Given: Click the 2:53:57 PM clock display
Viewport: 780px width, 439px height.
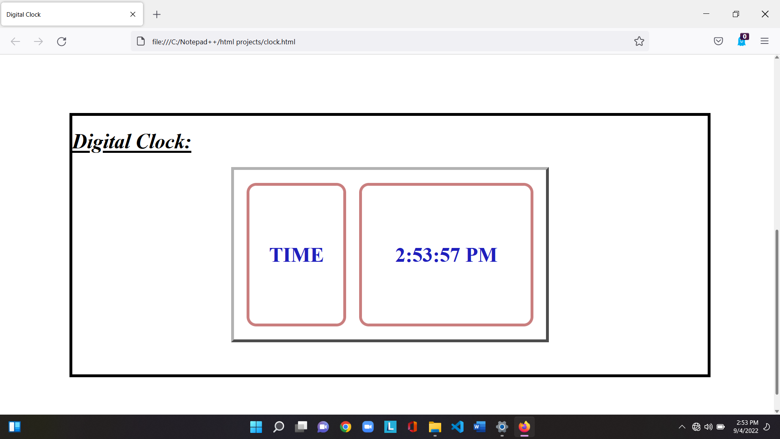Looking at the screenshot, I should (446, 254).
